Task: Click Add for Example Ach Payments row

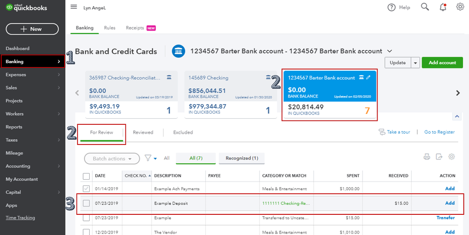Action: (450, 189)
